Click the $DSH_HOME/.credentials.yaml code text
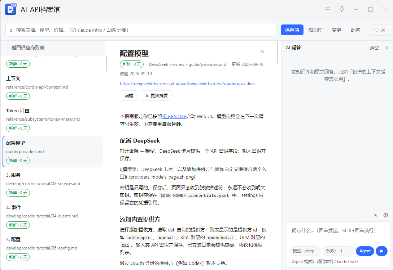 tap(195, 195)
